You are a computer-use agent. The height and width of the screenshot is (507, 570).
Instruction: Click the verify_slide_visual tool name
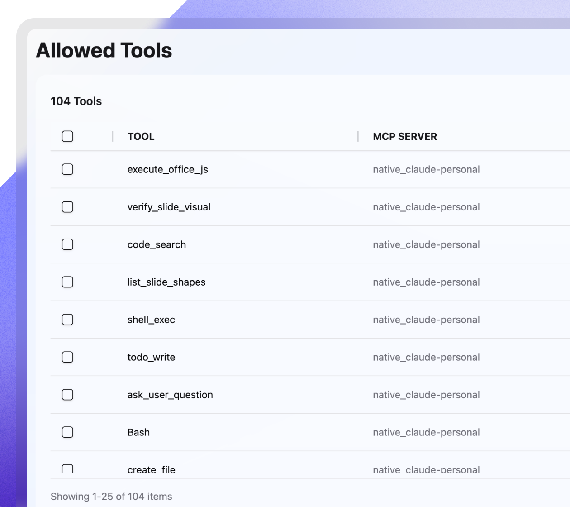[169, 207]
